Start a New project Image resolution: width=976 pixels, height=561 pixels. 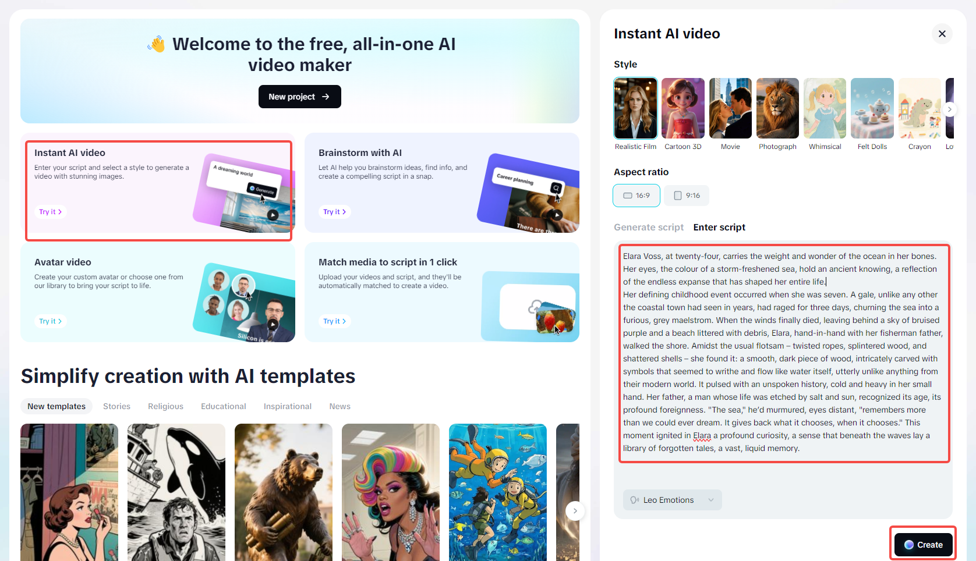pyautogui.click(x=299, y=97)
